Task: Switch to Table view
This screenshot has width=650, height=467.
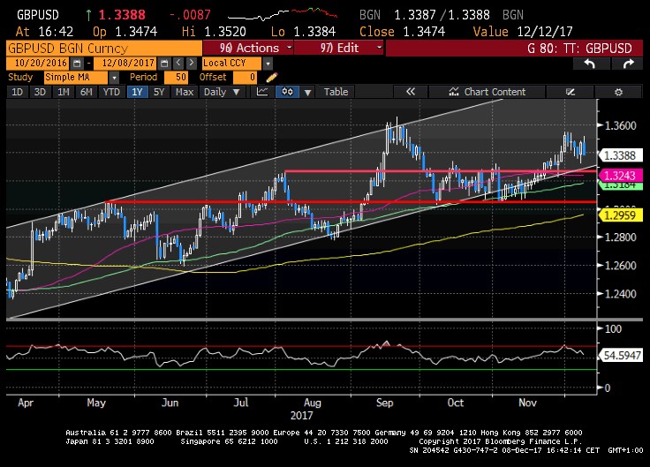Action: 336,92
